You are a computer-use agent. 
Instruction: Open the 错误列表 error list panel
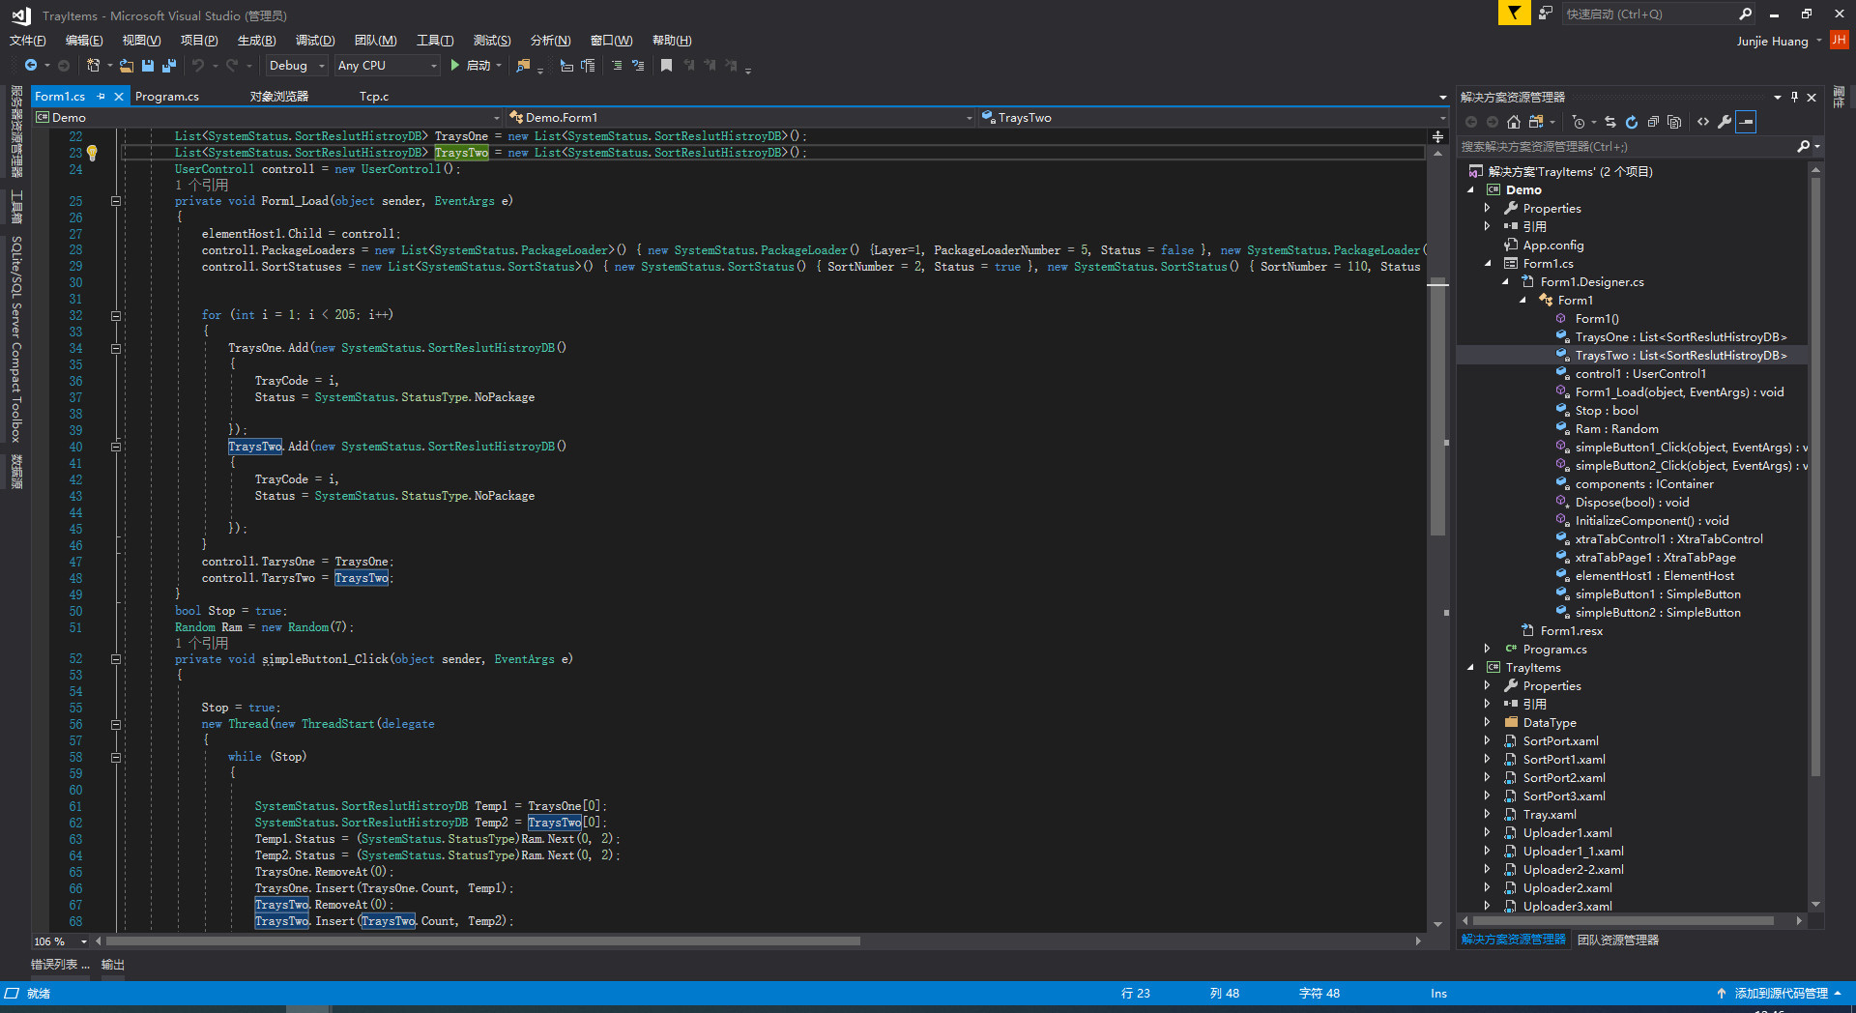pos(59,965)
